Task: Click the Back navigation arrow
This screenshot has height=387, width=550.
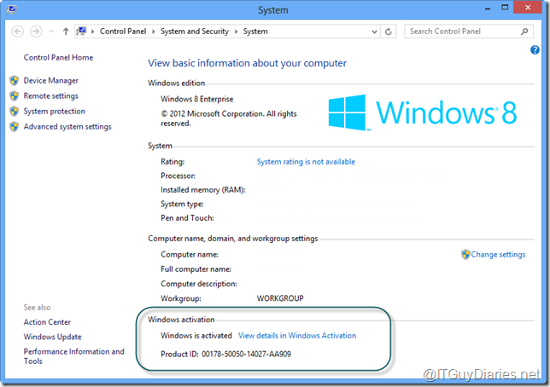Action: pos(18,32)
